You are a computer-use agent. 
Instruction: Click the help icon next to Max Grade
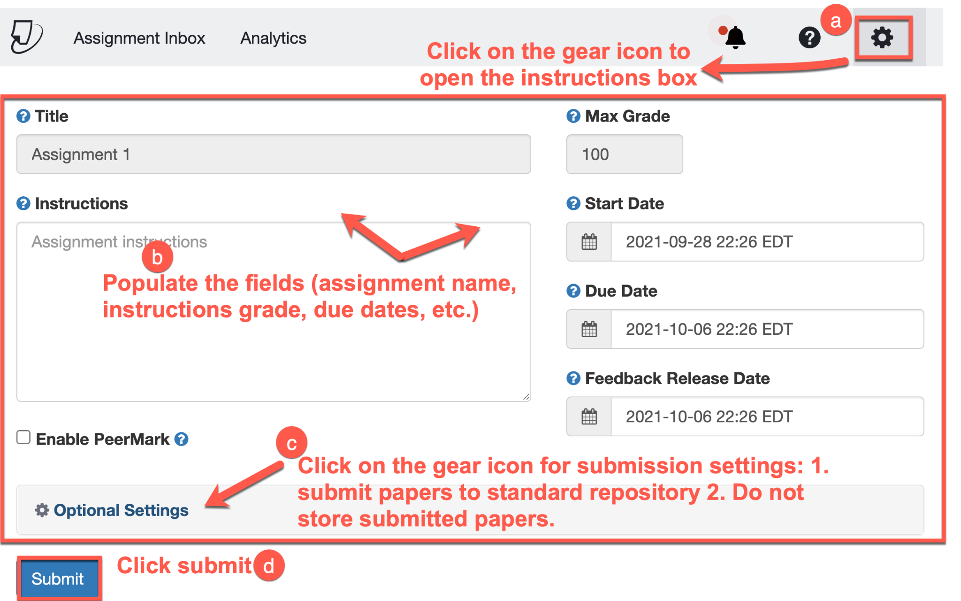click(573, 116)
